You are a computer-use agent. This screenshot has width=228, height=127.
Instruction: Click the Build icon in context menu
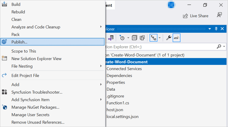coord(4,4)
